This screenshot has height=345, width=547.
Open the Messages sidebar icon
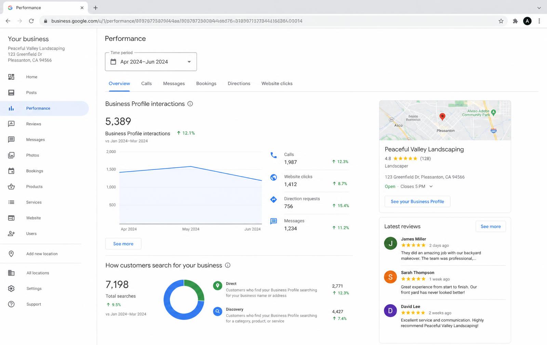[11, 140]
